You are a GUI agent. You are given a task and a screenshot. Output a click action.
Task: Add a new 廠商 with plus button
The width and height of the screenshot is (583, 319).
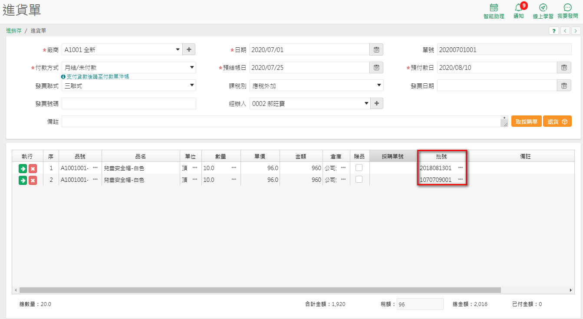pyautogui.click(x=189, y=49)
